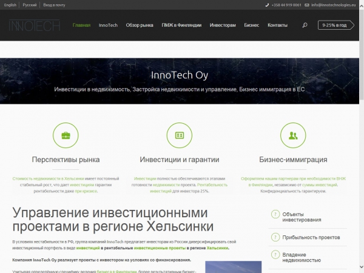This screenshot has height=273, width=364.
Task: Follow green инвестициям link in first column
Action: (x=82, y=185)
